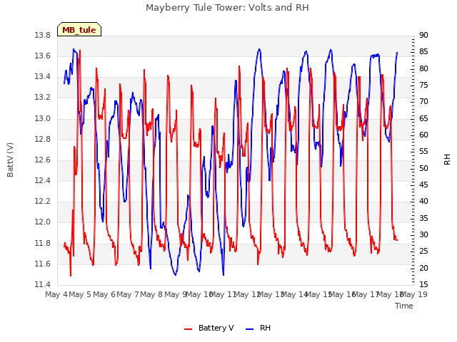Click the 45 right axis tick

coord(423,185)
